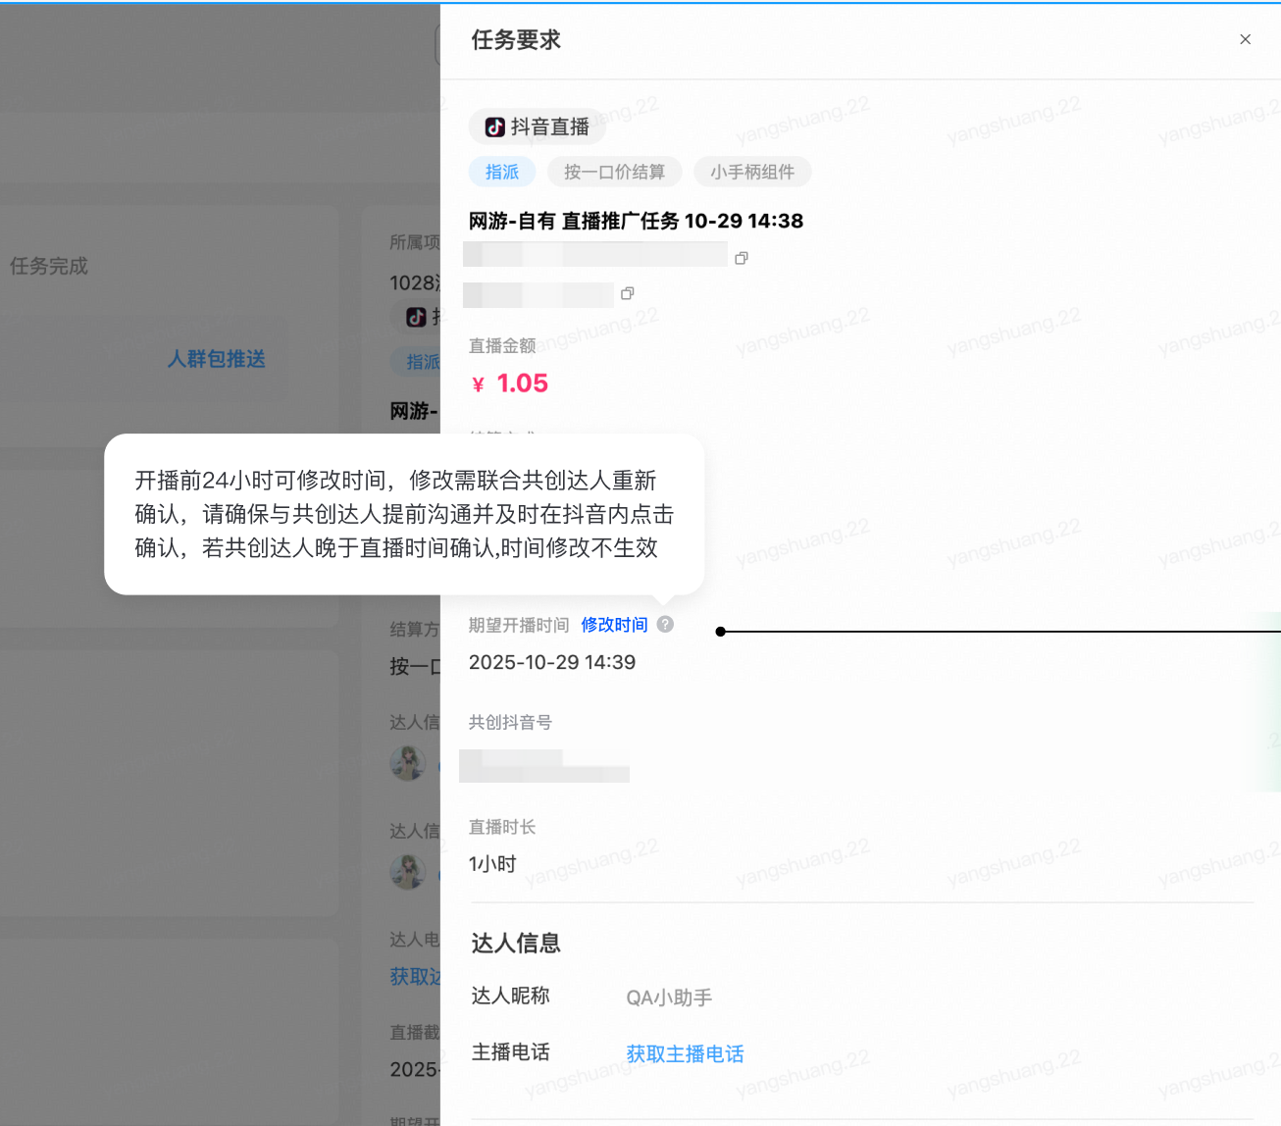This screenshot has height=1126, width=1281.
Task: Click the QA小助手 nickname value
Action: 669,998
